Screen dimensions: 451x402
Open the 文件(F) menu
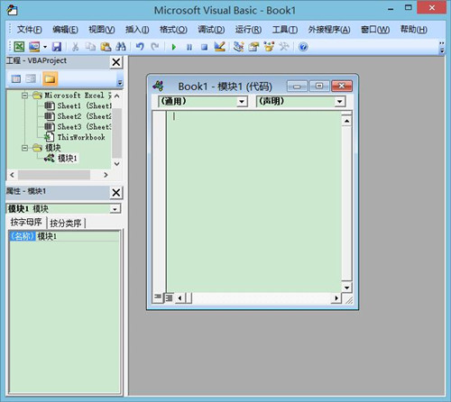coord(30,30)
